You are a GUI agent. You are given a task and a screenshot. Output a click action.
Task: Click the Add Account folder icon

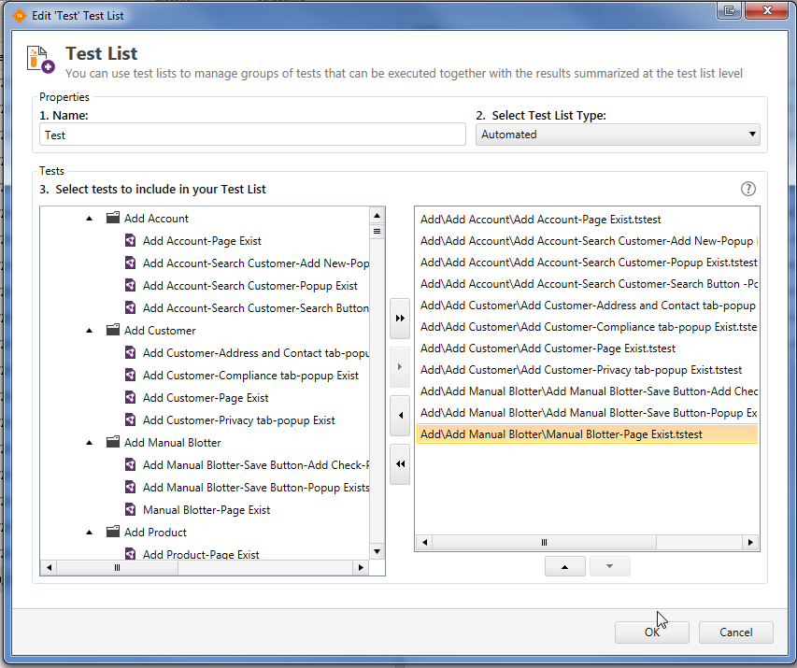click(113, 219)
